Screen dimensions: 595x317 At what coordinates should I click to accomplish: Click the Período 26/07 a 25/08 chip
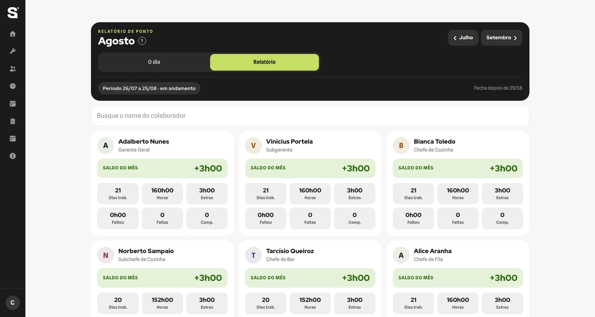click(x=149, y=88)
